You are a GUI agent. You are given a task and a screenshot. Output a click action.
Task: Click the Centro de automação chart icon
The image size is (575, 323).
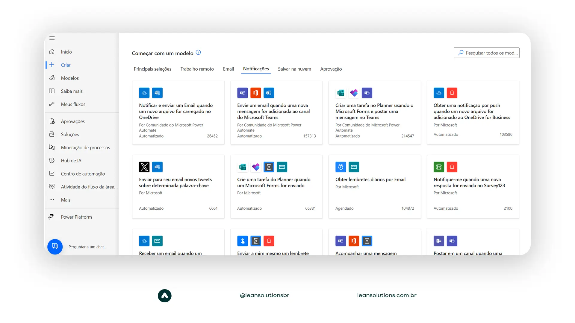(x=52, y=173)
